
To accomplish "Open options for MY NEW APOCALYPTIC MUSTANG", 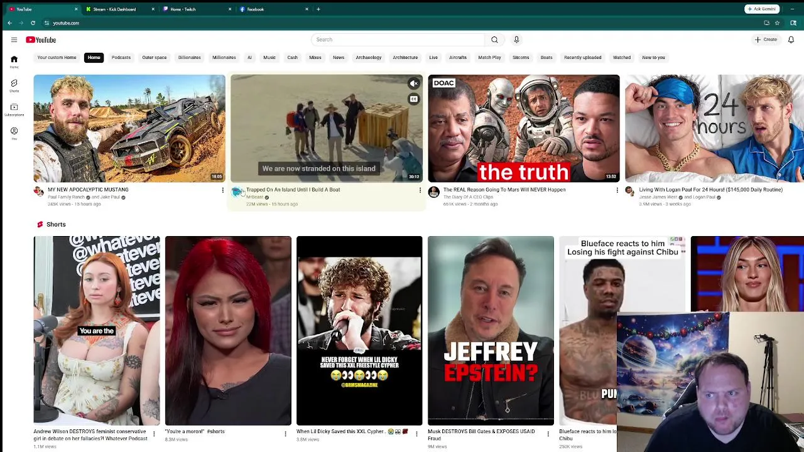I will [x=222, y=190].
